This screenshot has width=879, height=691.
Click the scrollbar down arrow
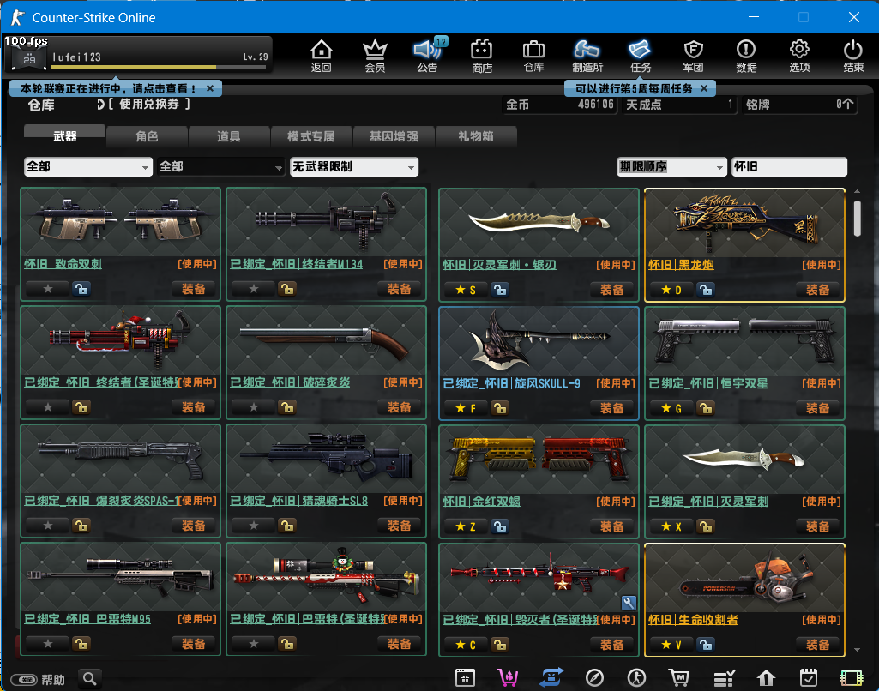coord(858,650)
